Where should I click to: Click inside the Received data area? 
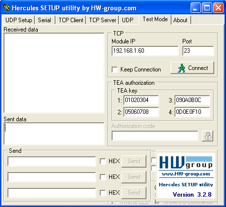tap(54, 73)
